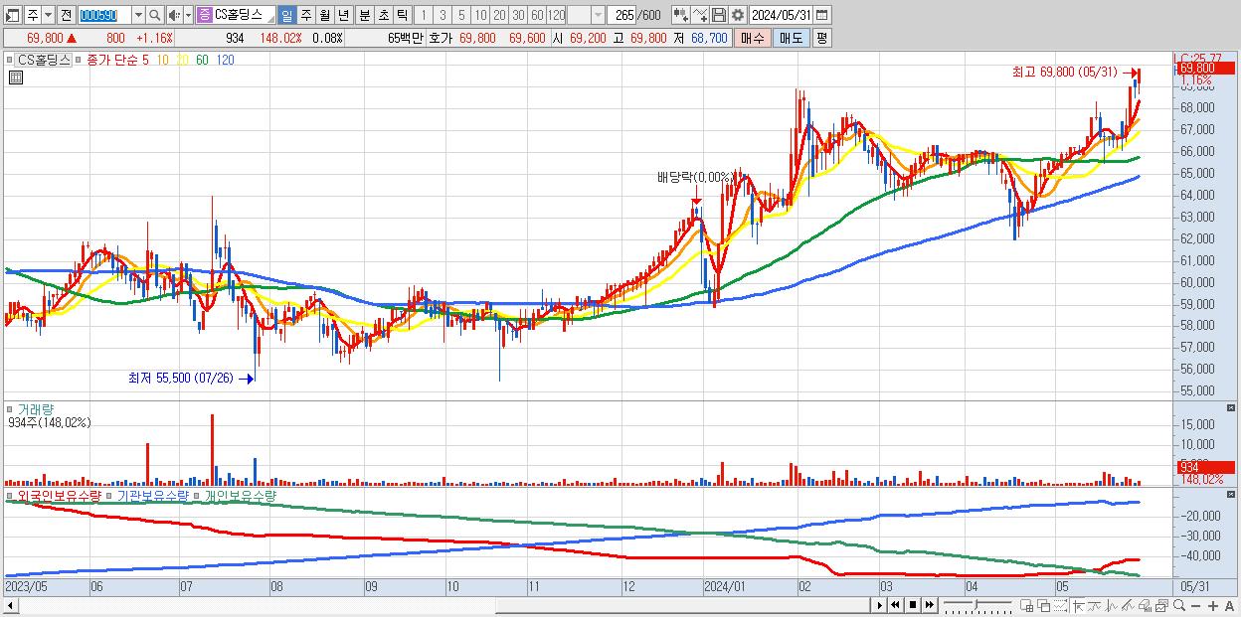Click the overlapping windows icon
Screen dimensions: 1241x617
coord(1044,606)
